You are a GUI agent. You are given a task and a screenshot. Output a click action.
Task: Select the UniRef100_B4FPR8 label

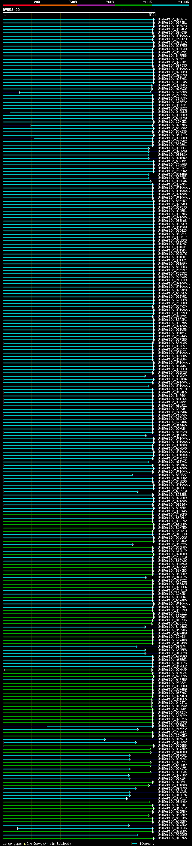coord(172,56)
